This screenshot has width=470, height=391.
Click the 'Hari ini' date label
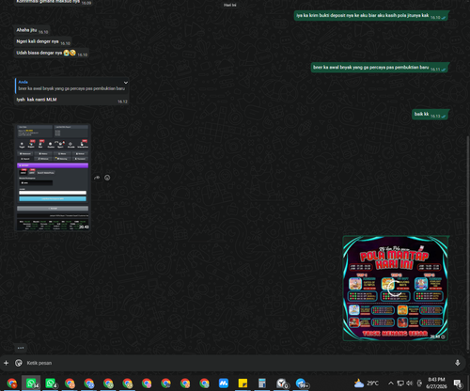tap(229, 5)
